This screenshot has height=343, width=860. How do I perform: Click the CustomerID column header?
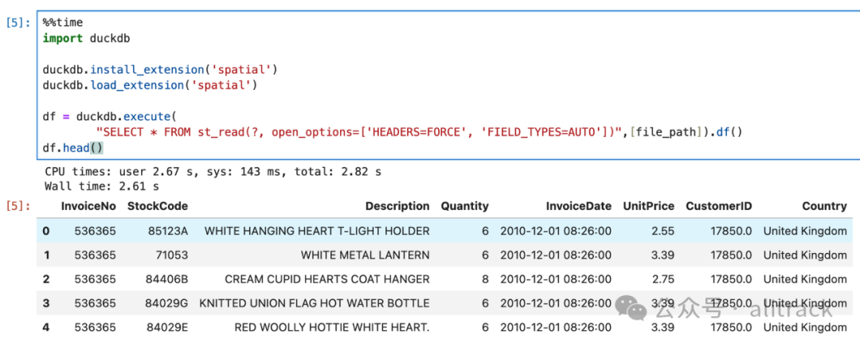click(719, 206)
